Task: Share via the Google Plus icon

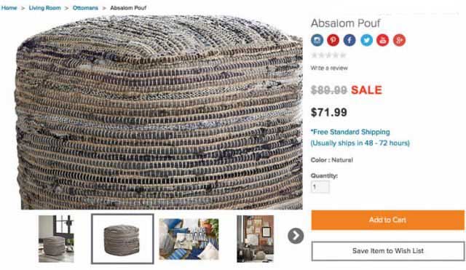Action: click(x=400, y=40)
